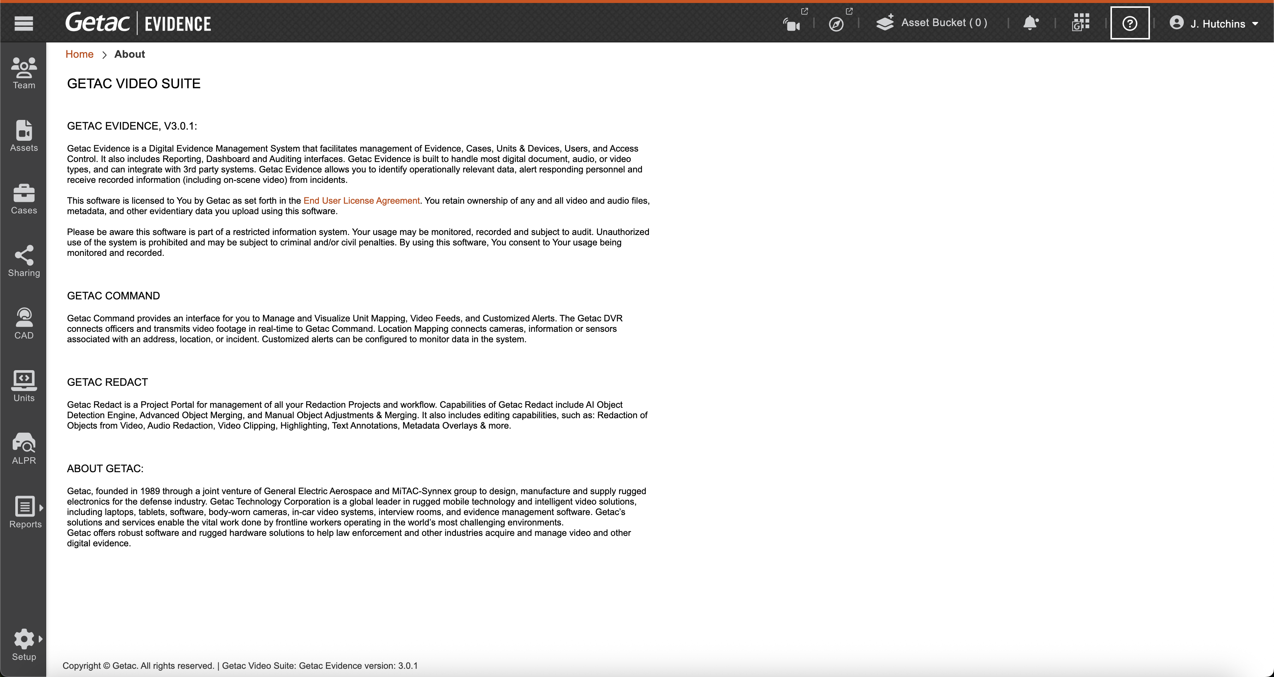
Task: Open ALPR from the sidebar
Action: (x=24, y=449)
